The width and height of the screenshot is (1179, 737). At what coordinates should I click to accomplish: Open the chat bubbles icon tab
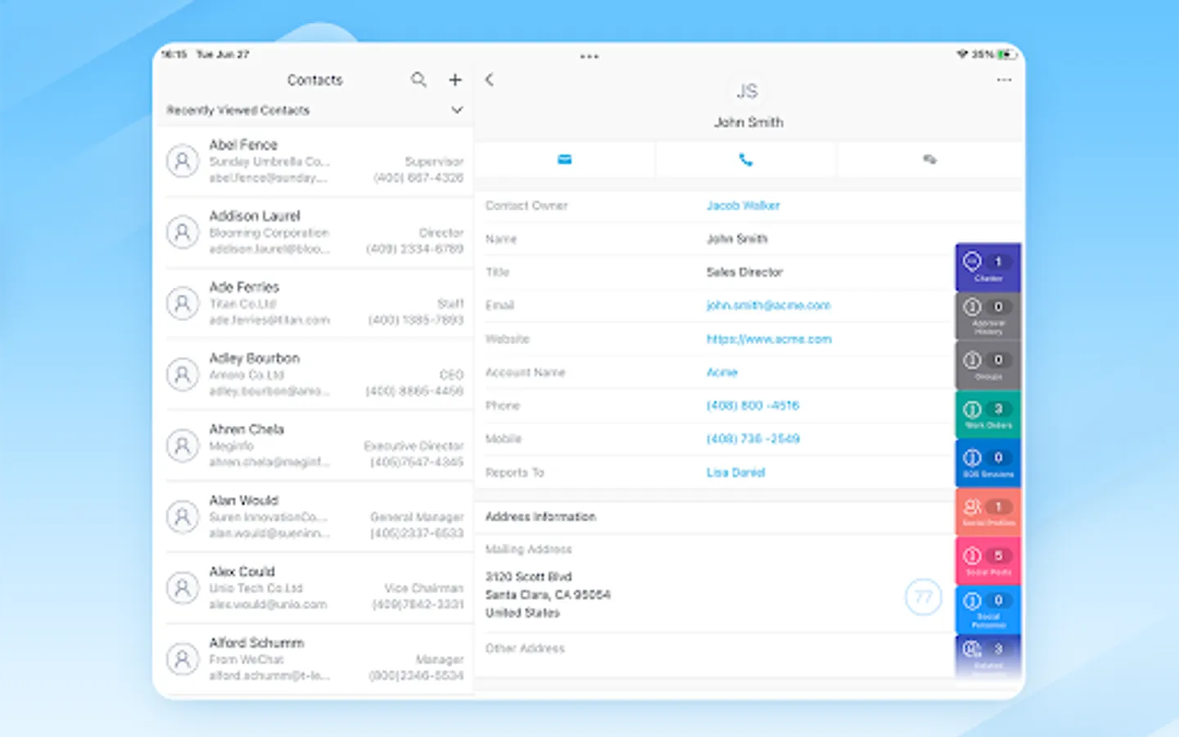pyautogui.click(x=929, y=160)
